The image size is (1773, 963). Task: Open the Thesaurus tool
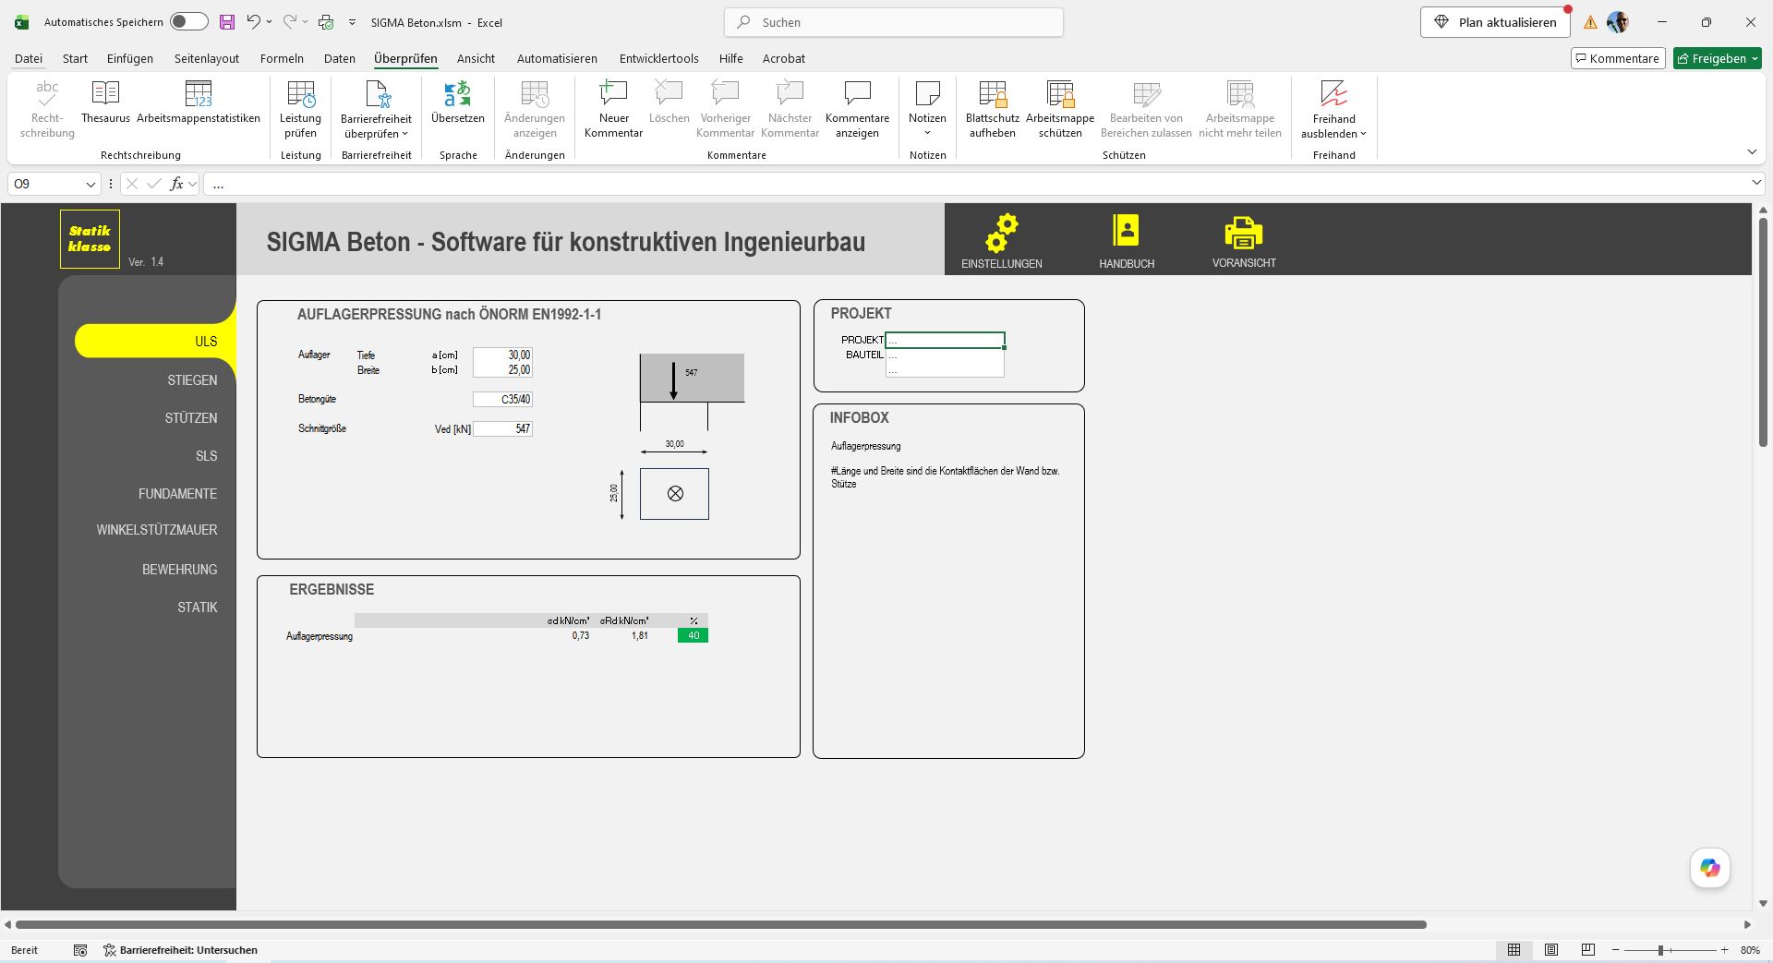click(x=105, y=102)
